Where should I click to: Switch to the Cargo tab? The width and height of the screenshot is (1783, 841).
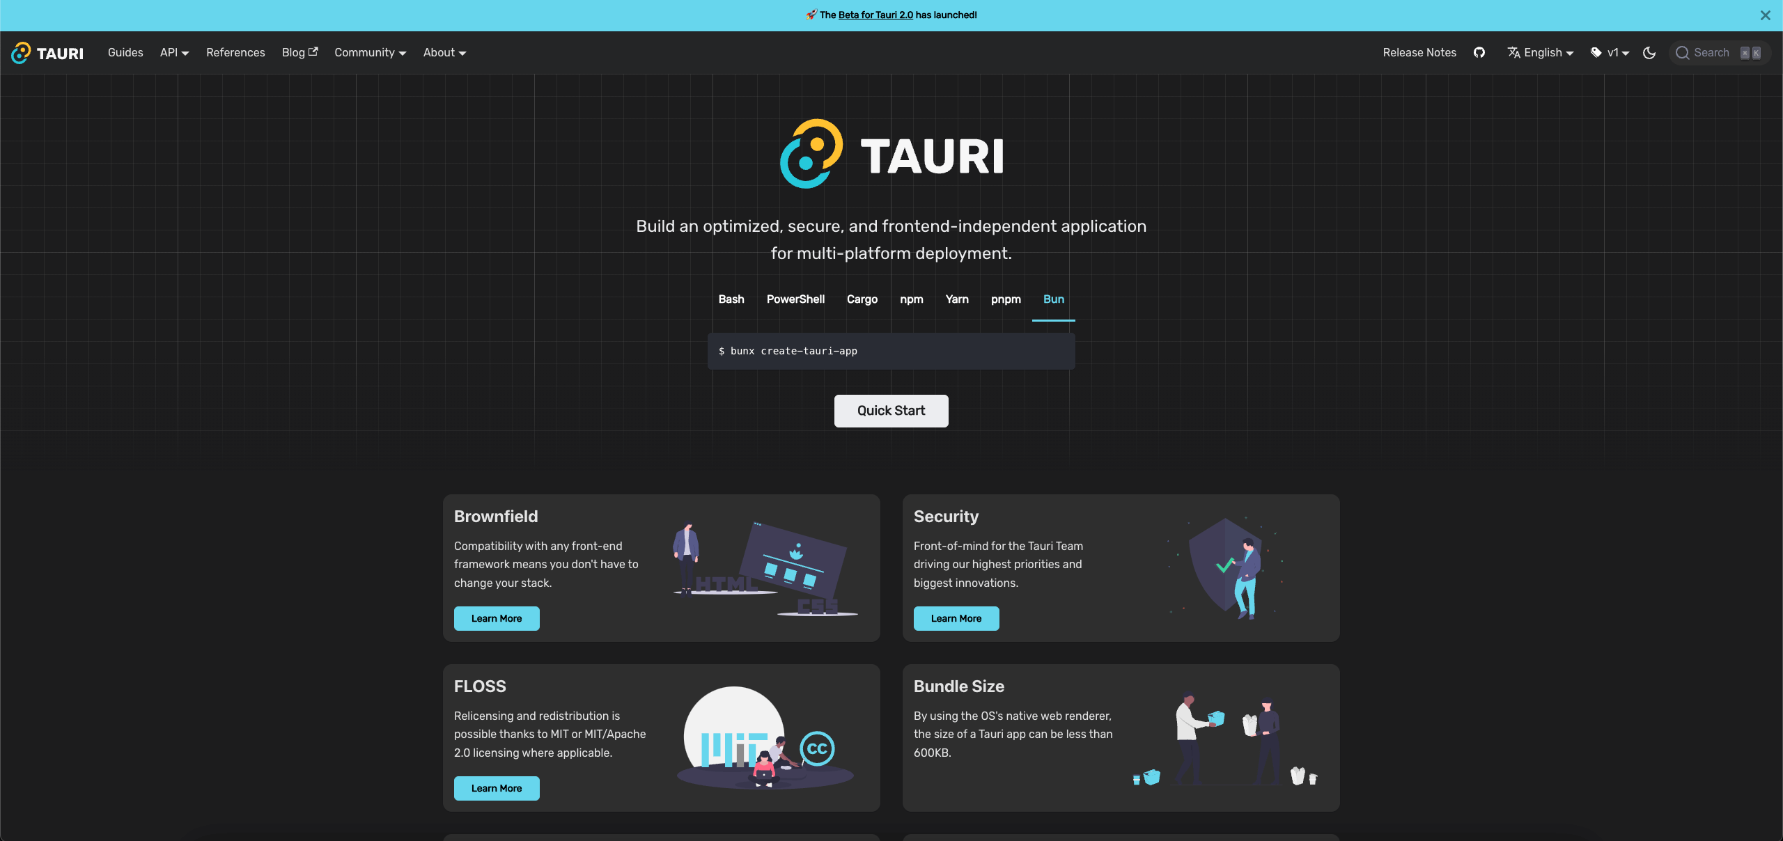point(862,299)
